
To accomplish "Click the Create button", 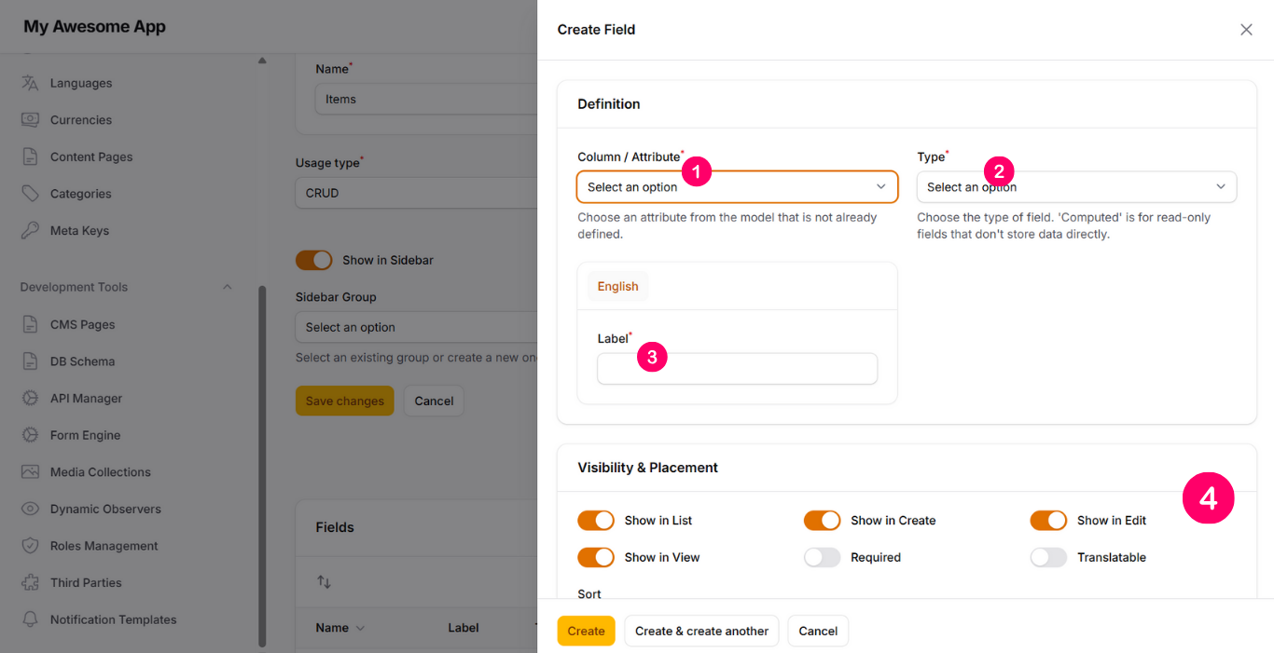I will pos(586,631).
